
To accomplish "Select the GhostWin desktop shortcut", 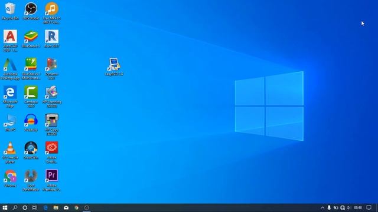I will 31,151.
